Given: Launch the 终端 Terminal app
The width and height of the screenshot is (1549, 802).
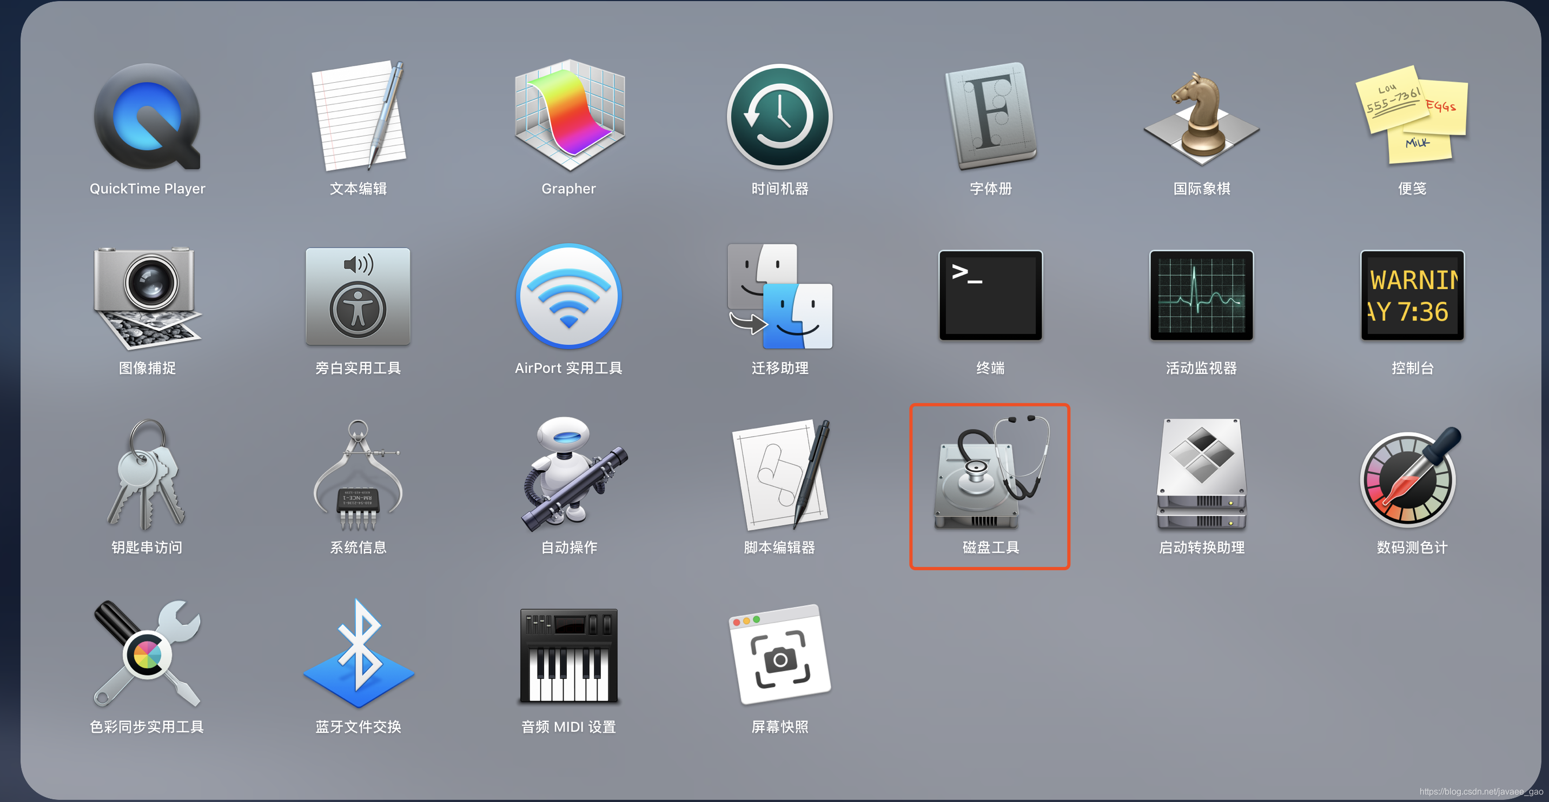Looking at the screenshot, I should 990,296.
